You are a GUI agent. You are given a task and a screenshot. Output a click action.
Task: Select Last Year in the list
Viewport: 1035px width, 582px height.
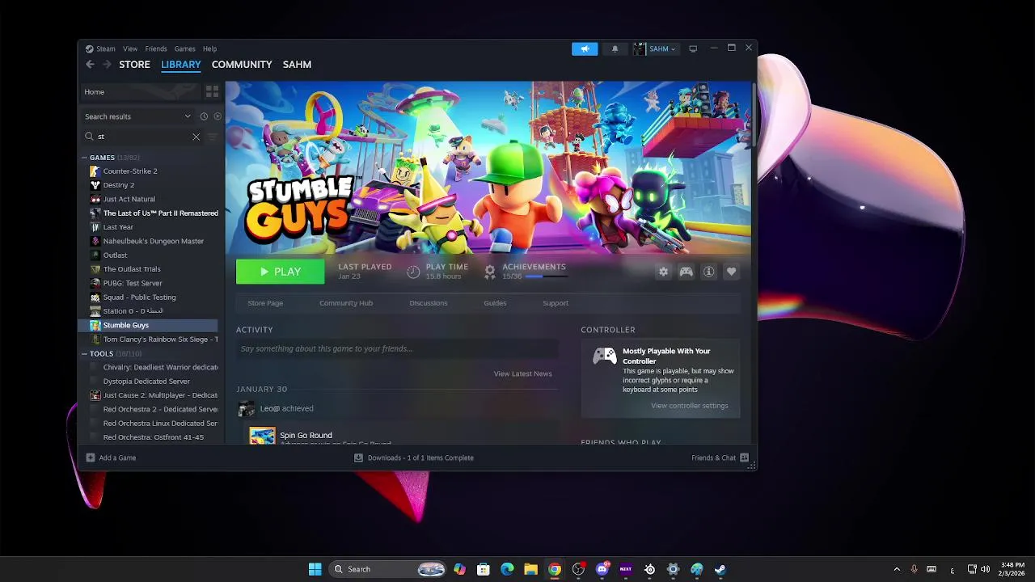pyautogui.click(x=118, y=227)
